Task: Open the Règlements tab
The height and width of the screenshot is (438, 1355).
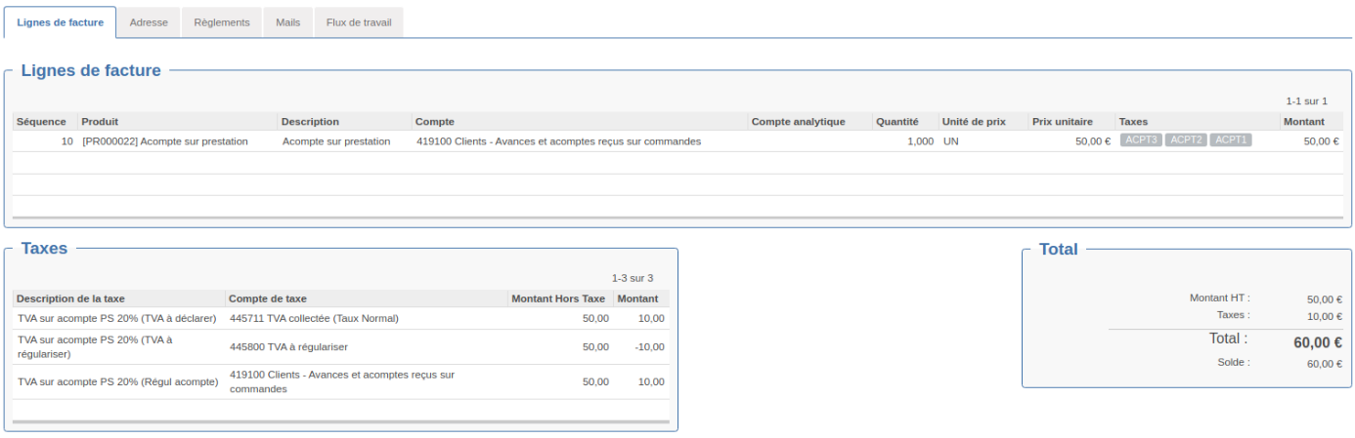Action: 222,22
